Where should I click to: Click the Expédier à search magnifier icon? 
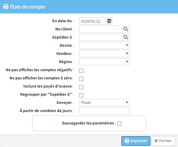pyautogui.click(x=126, y=37)
